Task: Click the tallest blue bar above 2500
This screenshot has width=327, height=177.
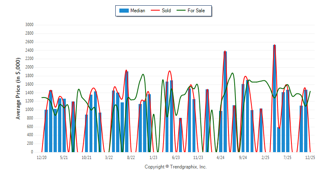Action: click(x=274, y=98)
